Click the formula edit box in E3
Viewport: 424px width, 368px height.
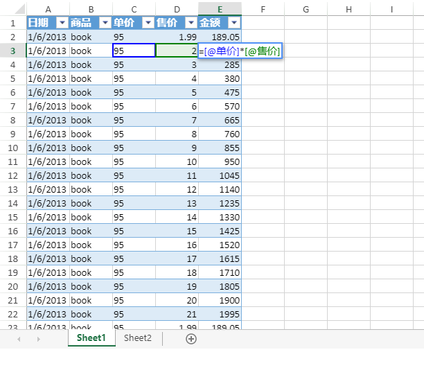240,51
